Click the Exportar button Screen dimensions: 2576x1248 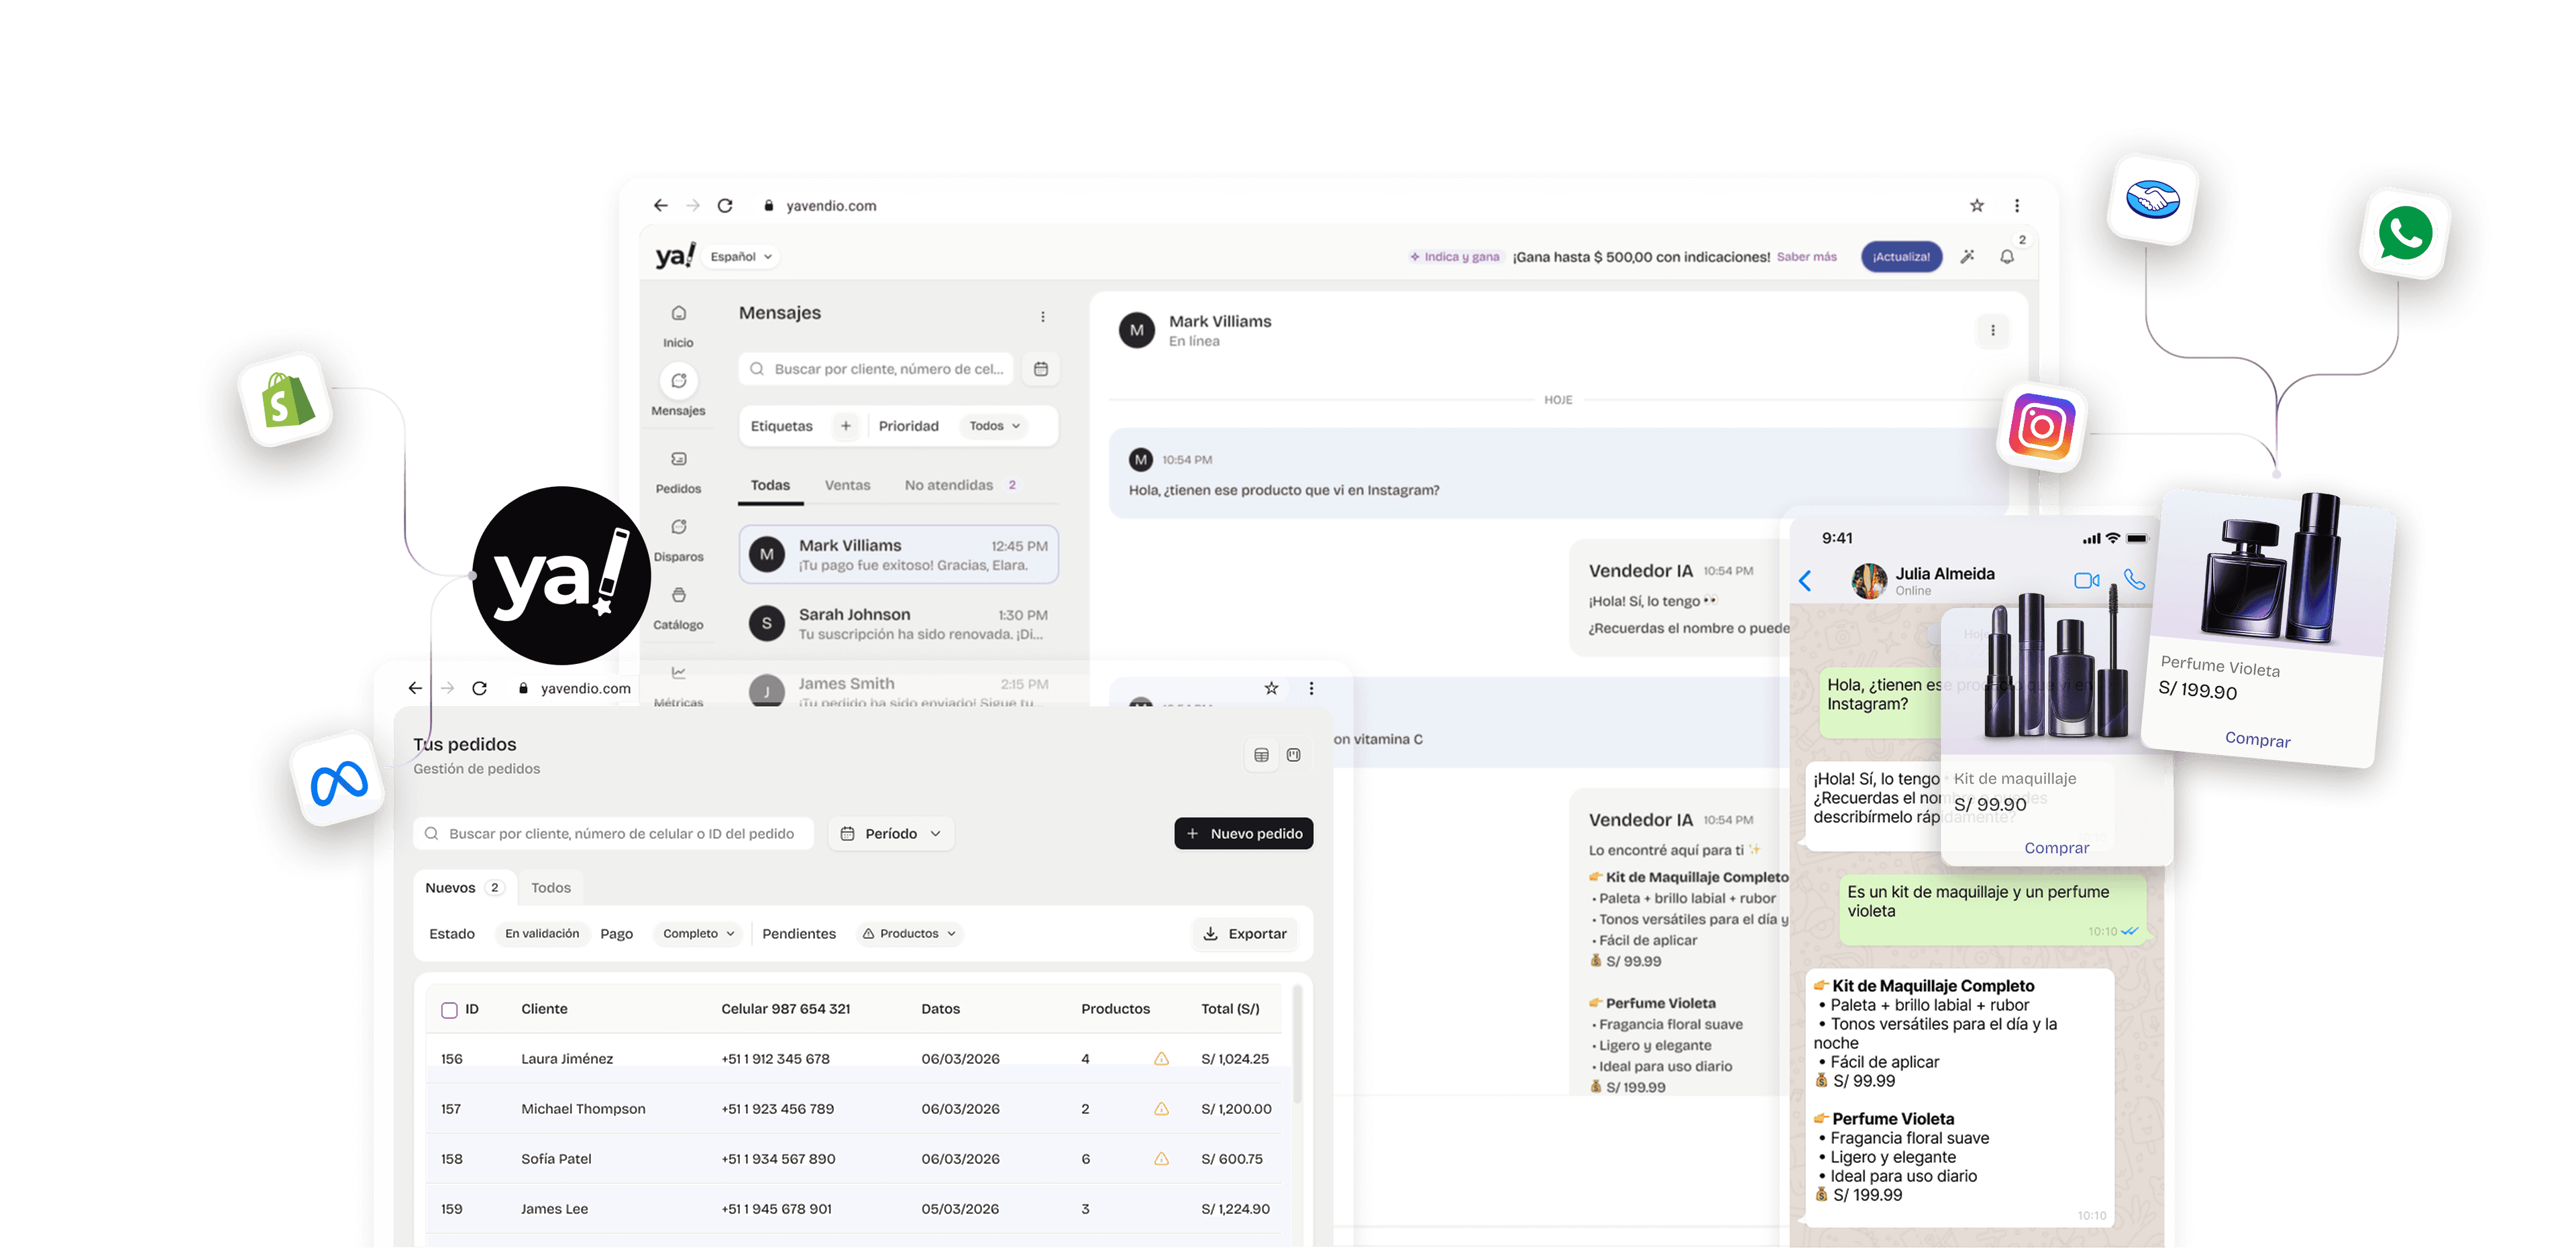click(x=1244, y=933)
